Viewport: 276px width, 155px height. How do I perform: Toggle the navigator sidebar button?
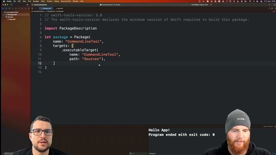coord(12,5)
